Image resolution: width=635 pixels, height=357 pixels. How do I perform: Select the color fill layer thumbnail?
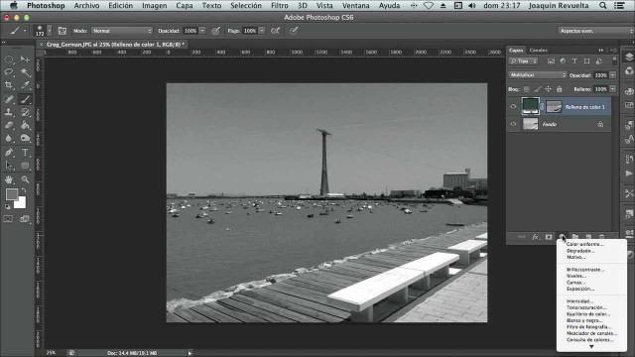[531, 106]
